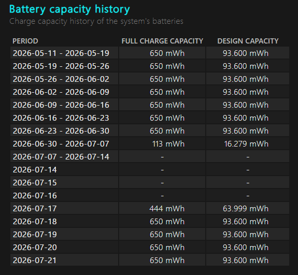Screen dimensions: 298x275
Task: Click '93.600 mWh' in the 2026-06-16 - 2026-06-23 row
Action: click(x=246, y=118)
